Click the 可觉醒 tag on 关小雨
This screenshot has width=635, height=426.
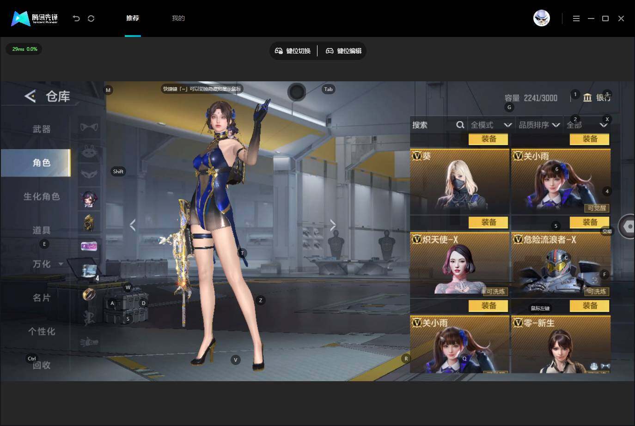click(x=597, y=208)
